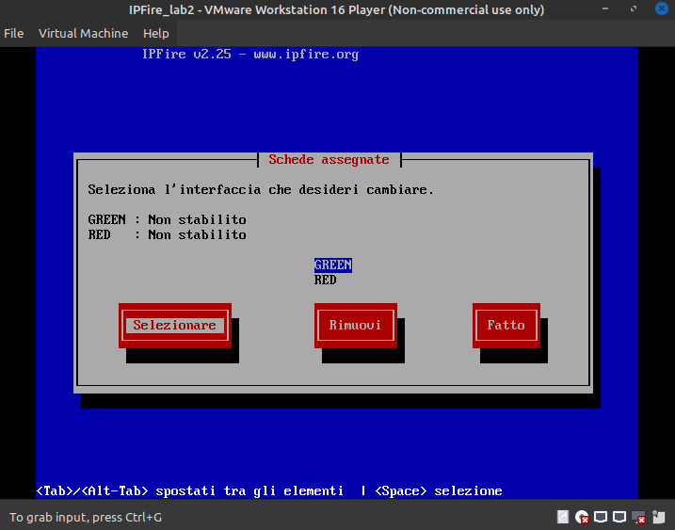This screenshot has width=675, height=530.
Task: Close the VMware Player window
Action: point(662,8)
